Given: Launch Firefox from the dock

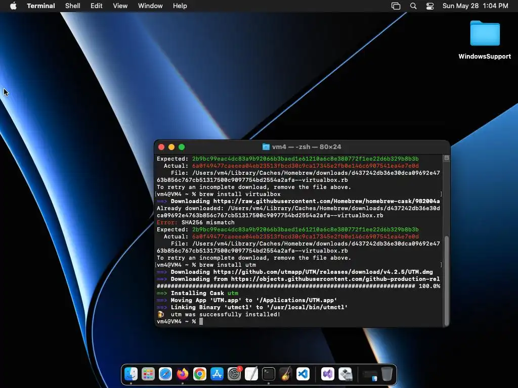Looking at the screenshot, I should (183, 374).
